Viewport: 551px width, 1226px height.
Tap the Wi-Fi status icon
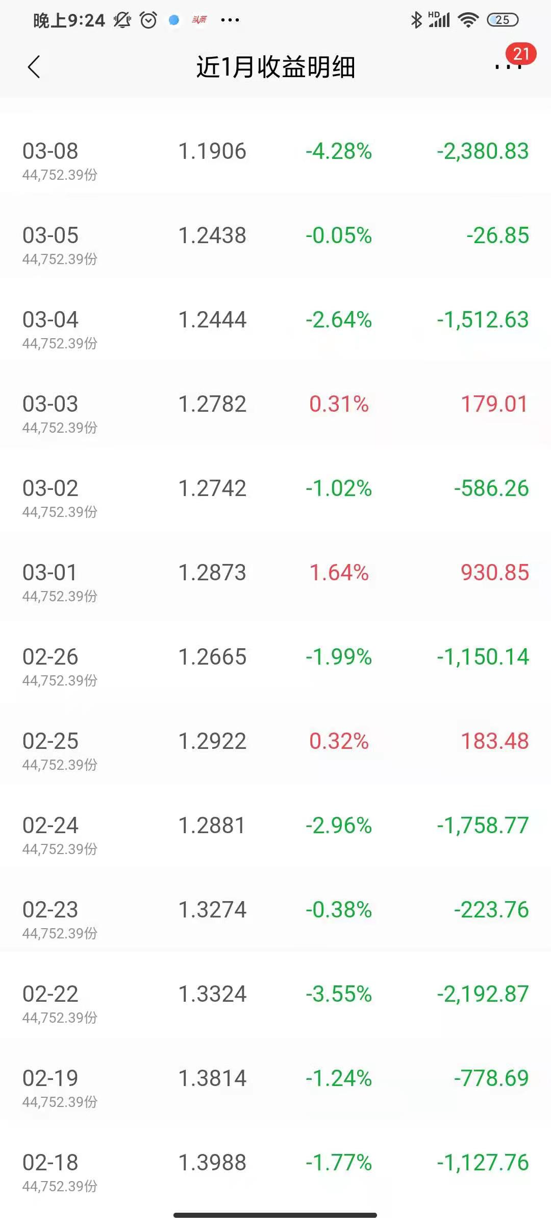467,20
